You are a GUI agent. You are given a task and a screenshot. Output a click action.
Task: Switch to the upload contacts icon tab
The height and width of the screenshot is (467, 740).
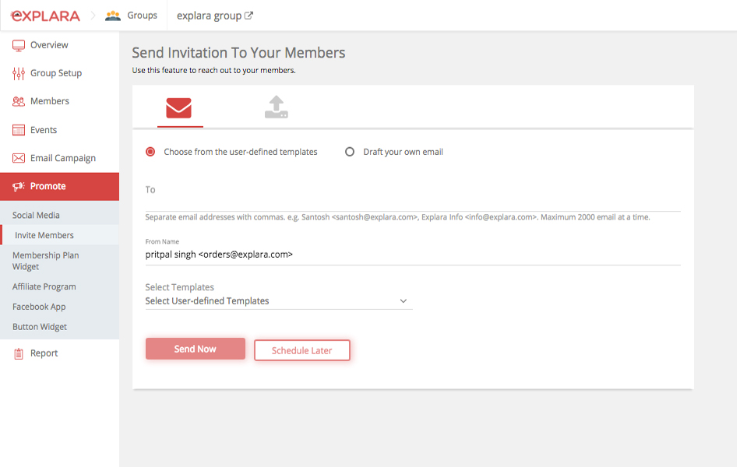276,107
